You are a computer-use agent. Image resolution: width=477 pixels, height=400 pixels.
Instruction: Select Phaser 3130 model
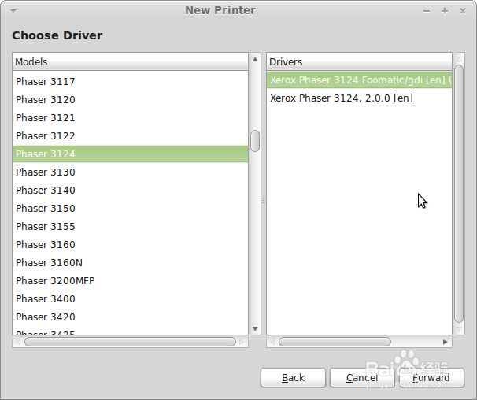130,172
